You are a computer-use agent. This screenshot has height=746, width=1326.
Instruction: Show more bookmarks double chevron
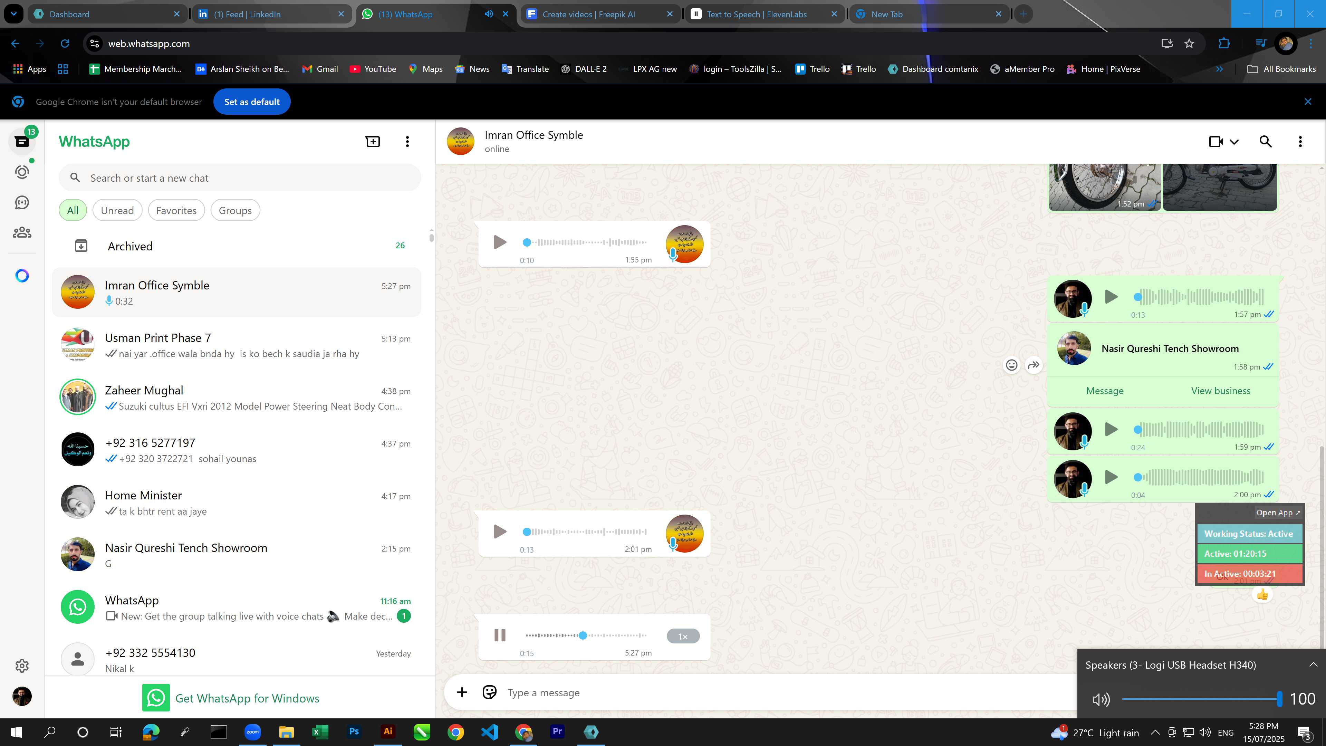(1219, 69)
